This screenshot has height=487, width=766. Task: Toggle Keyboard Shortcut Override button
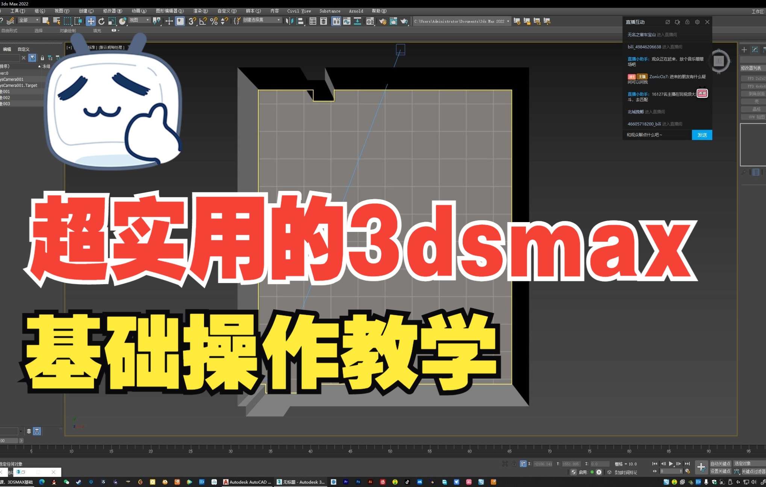coord(180,21)
